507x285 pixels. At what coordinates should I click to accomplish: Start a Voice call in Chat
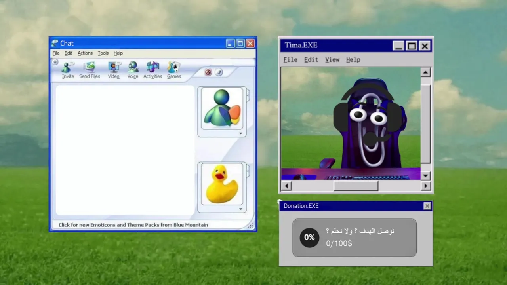pos(133,70)
